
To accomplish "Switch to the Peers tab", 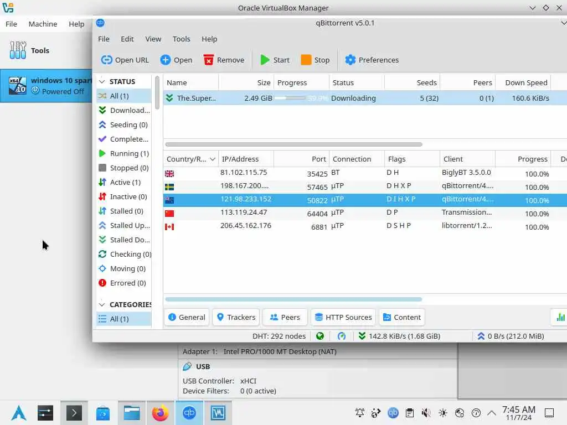I will tap(285, 317).
